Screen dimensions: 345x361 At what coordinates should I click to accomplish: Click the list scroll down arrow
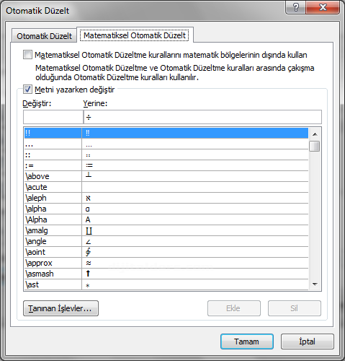(x=315, y=284)
